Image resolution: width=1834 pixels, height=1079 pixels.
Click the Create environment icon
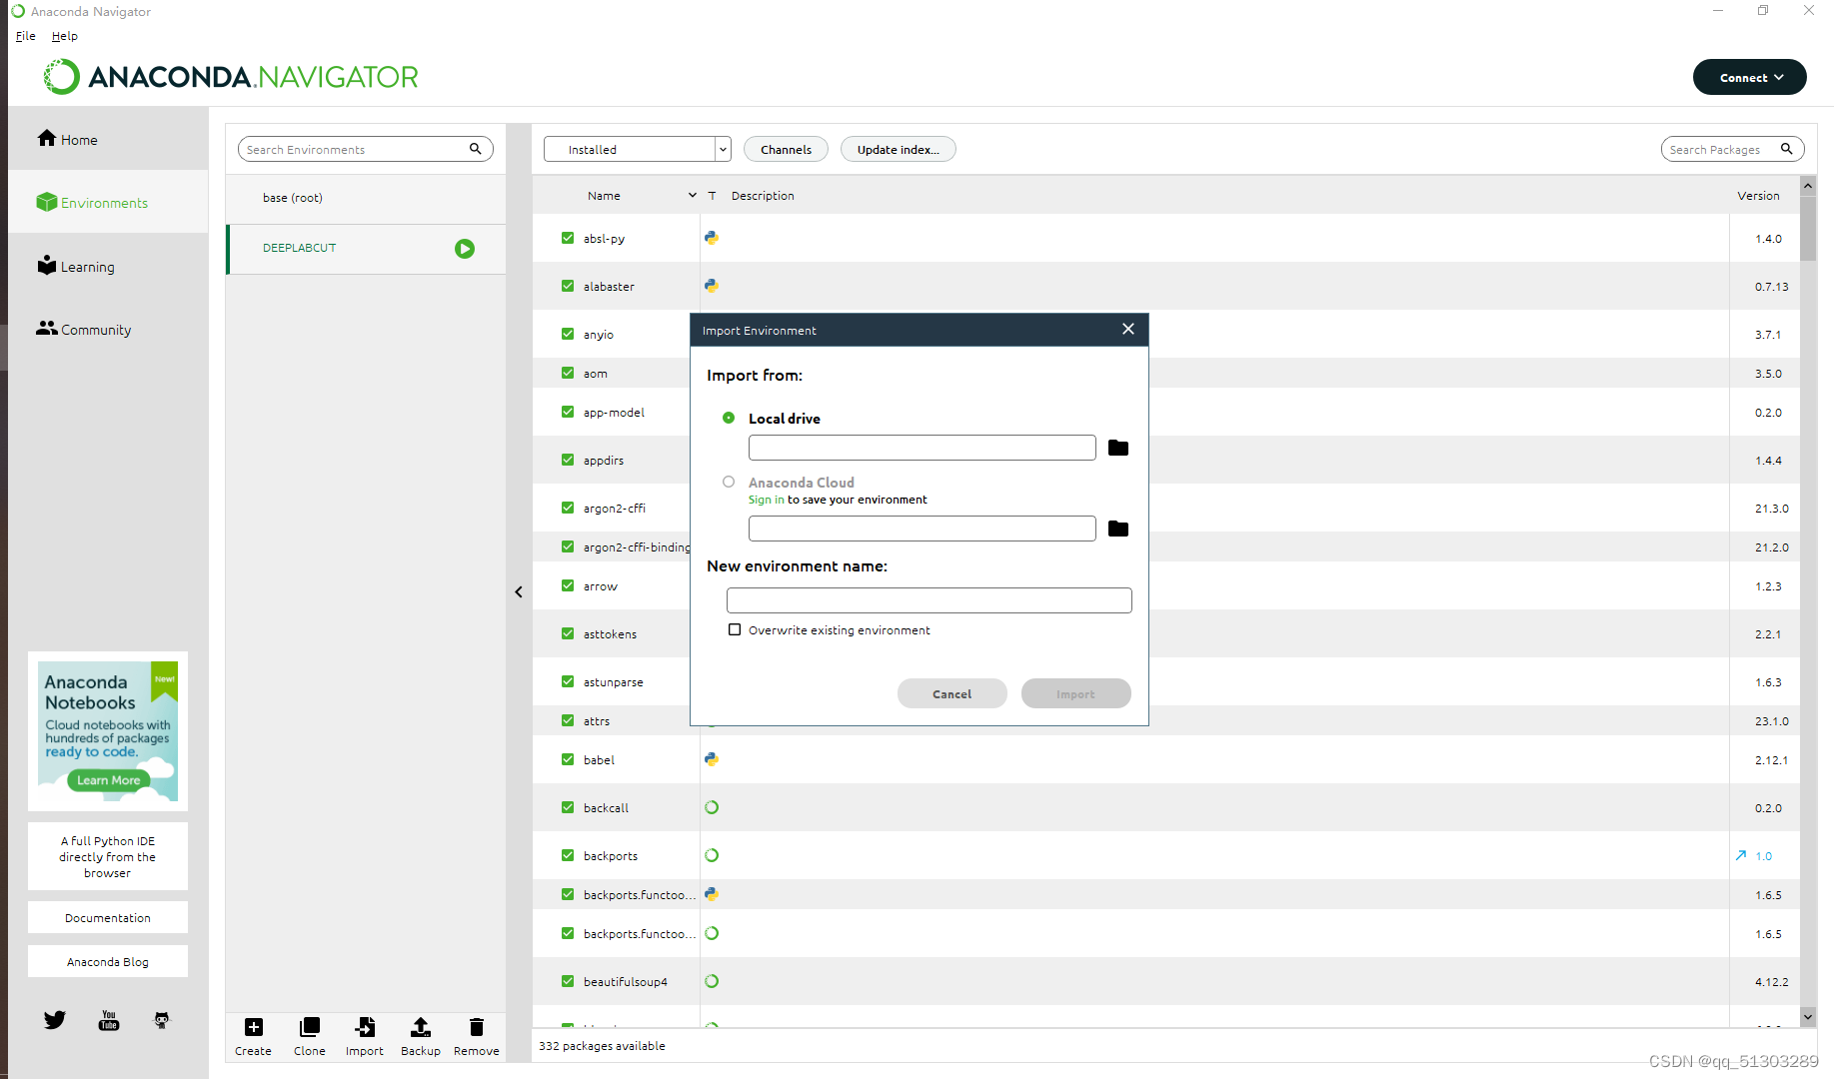pyautogui.click(x=254, y=1027)
